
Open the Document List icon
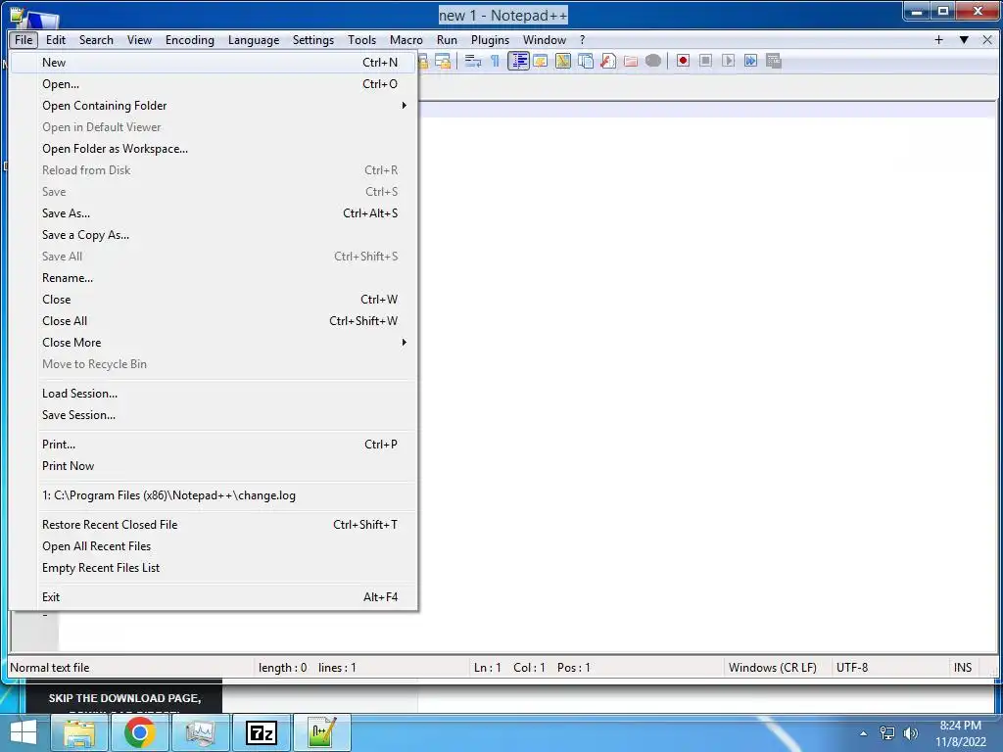pos(586,61)
